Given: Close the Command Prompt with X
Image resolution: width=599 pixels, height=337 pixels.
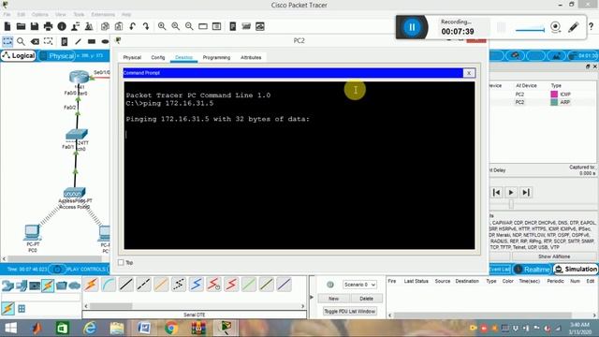Looking at the screenshot, I should 469,73.
